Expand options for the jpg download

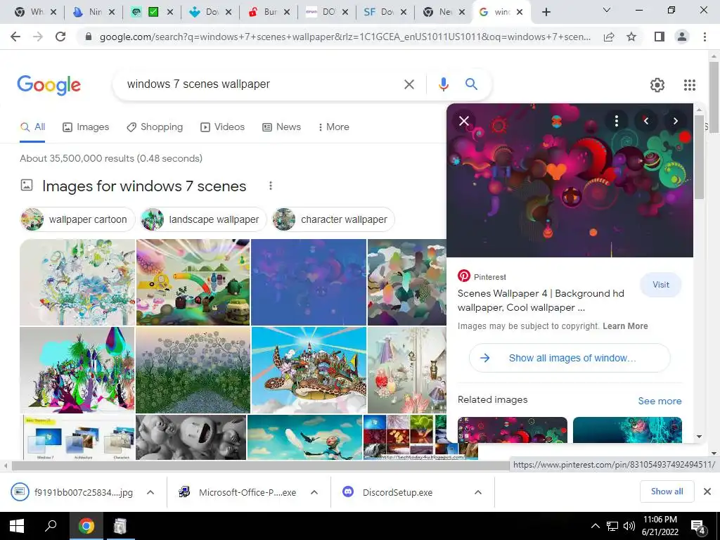pyautogui.click(x=150, y=492)
